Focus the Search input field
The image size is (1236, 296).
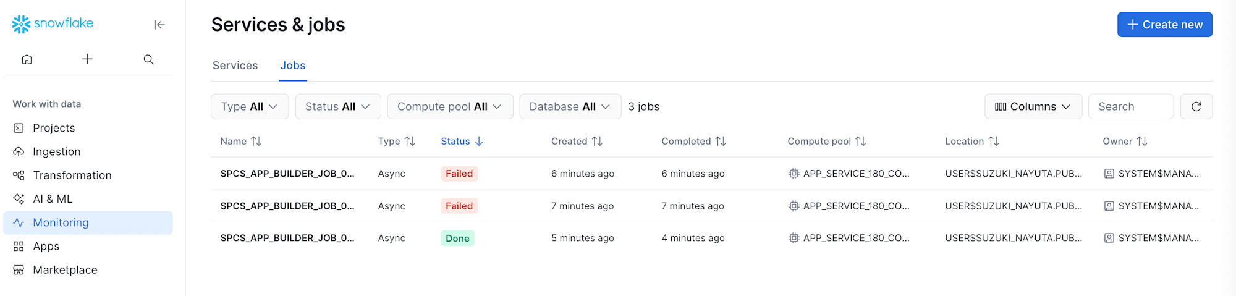pos(1130,106)
